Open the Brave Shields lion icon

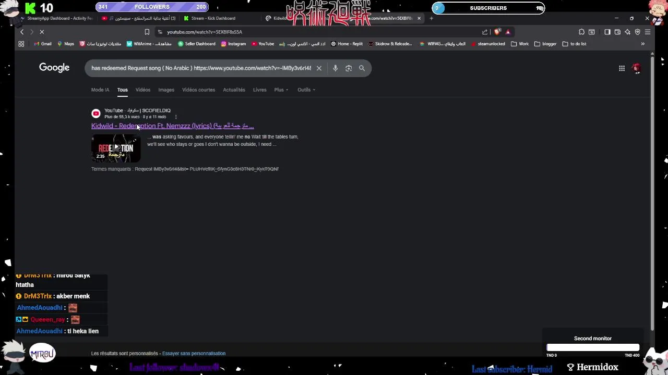pyautogui.click(x=498, y=32)
